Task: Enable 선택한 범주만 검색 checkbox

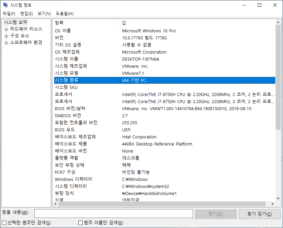Action: [4, 223]
